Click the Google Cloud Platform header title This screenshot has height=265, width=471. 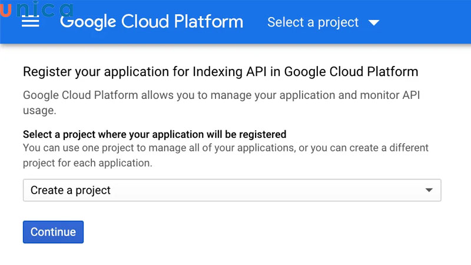tap(151, 22)
